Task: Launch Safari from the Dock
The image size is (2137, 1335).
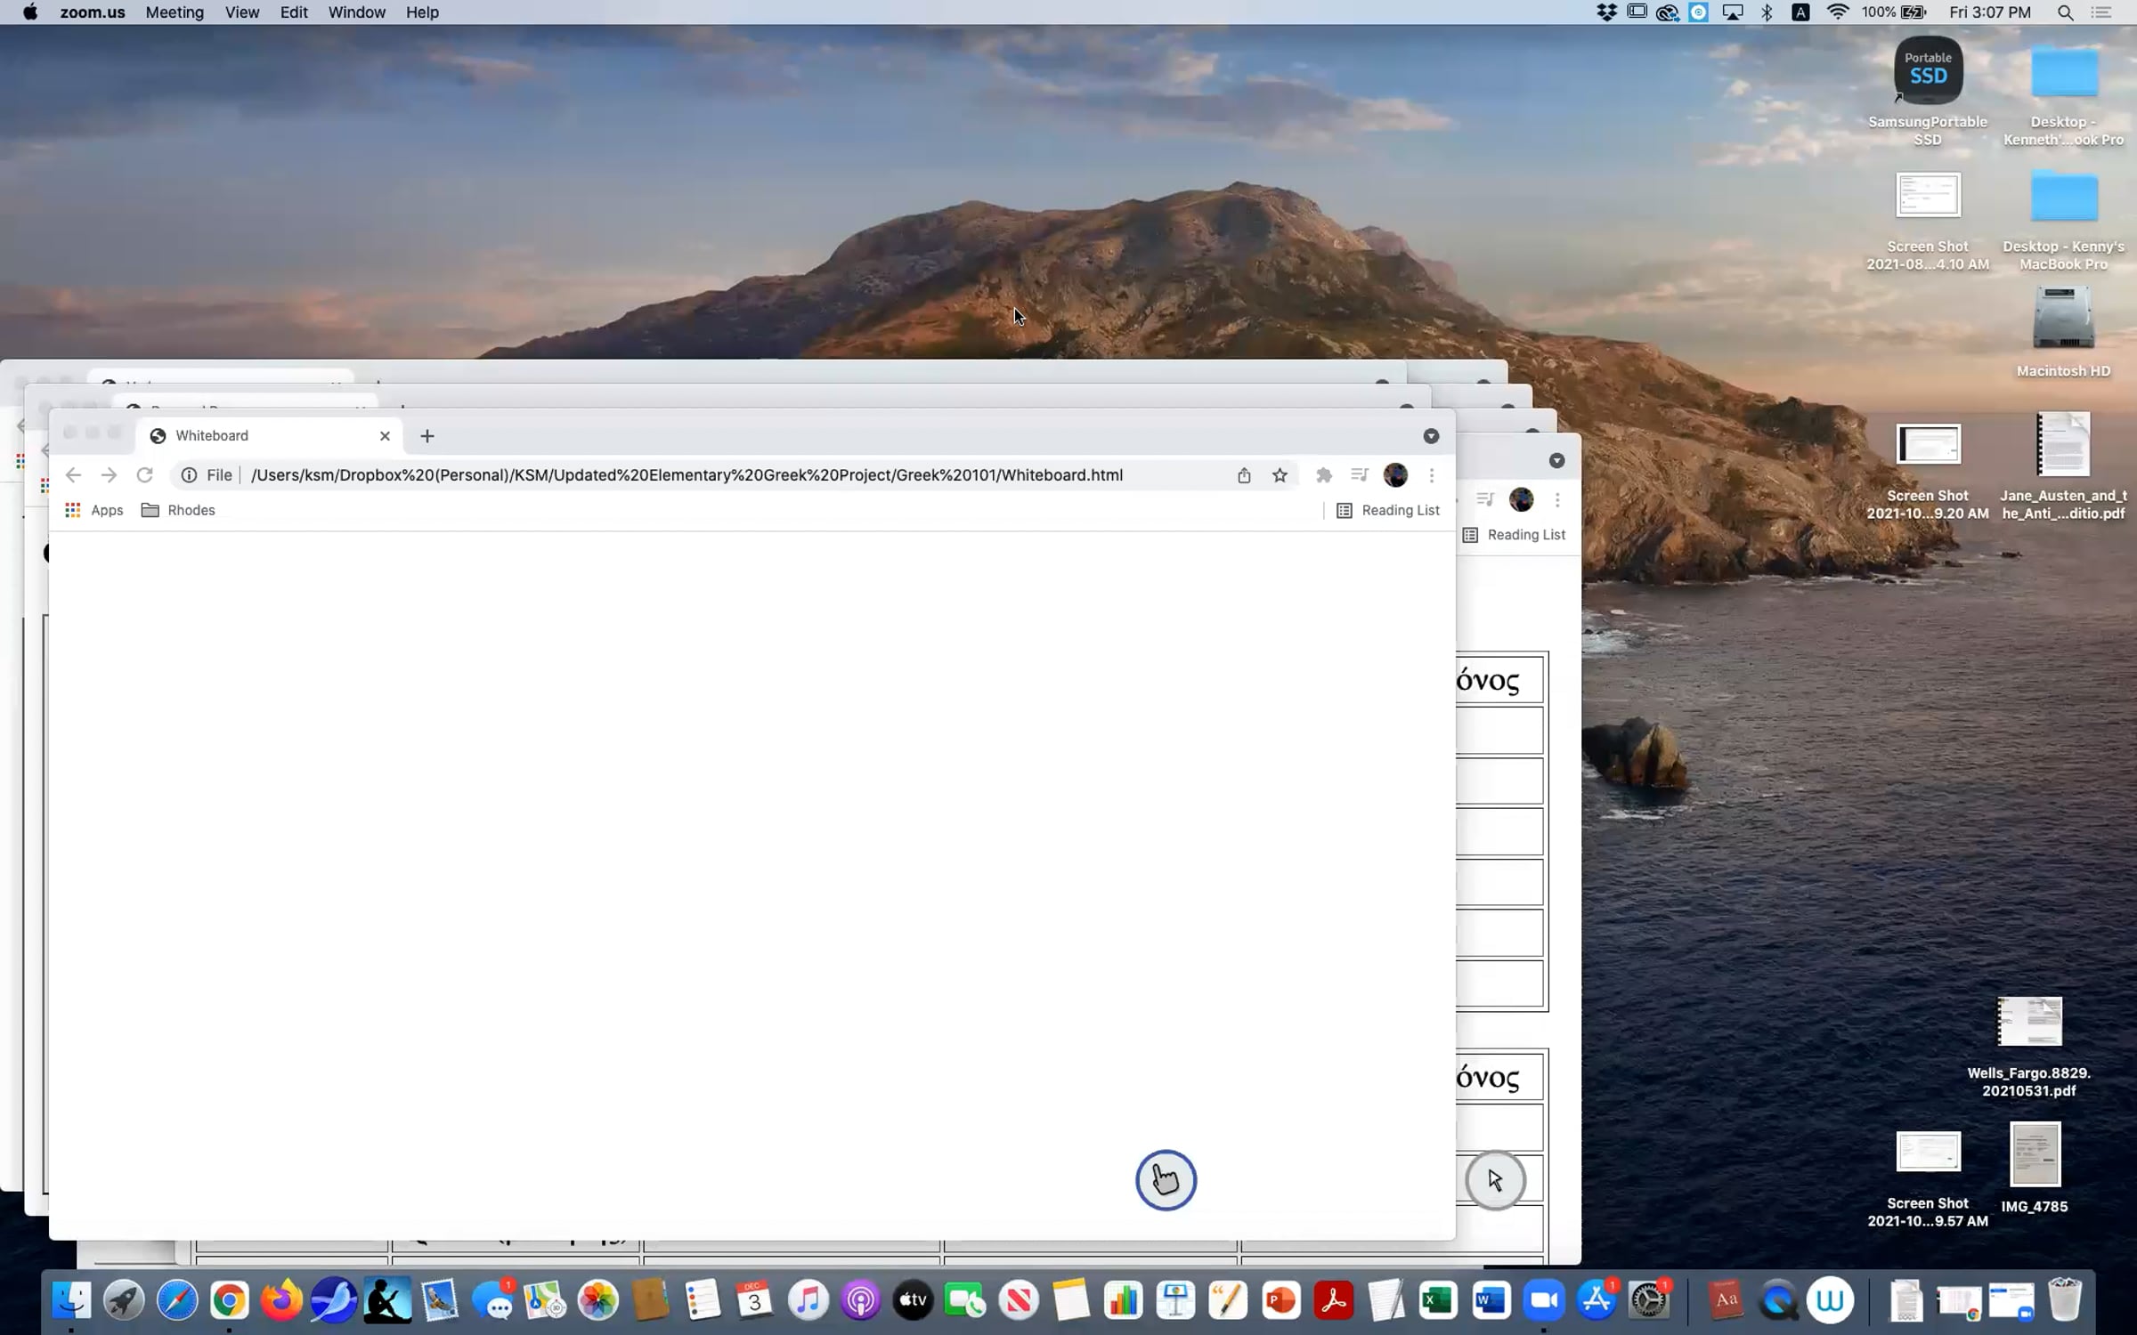Action: tap(177, 1300)
